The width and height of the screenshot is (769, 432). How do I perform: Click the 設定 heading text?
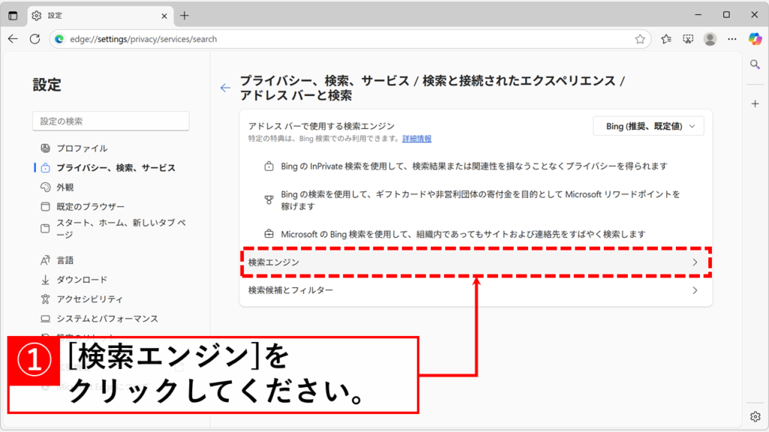(47, 85)
